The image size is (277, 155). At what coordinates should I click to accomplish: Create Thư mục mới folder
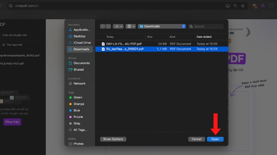coord(21,45)
